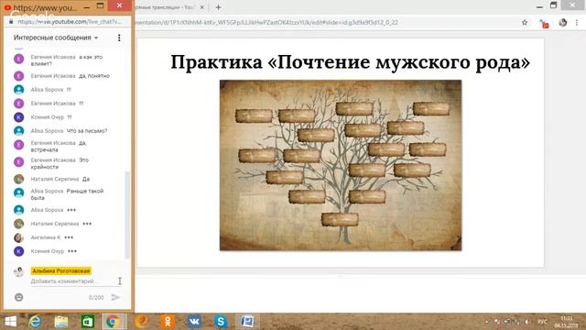Open a new Chrome tab with plus button
Screen dimensions: 586x330
pos(219,7)
